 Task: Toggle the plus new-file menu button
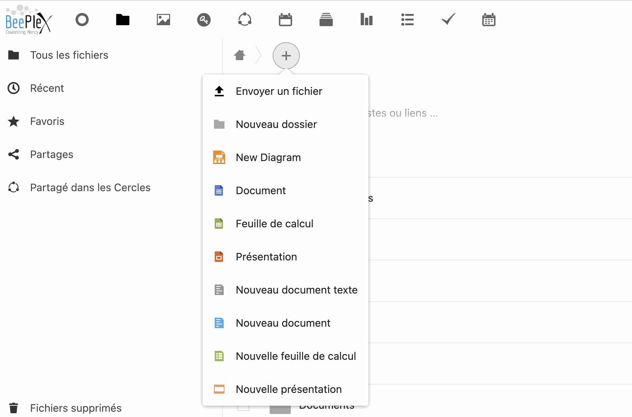[286, 56]
